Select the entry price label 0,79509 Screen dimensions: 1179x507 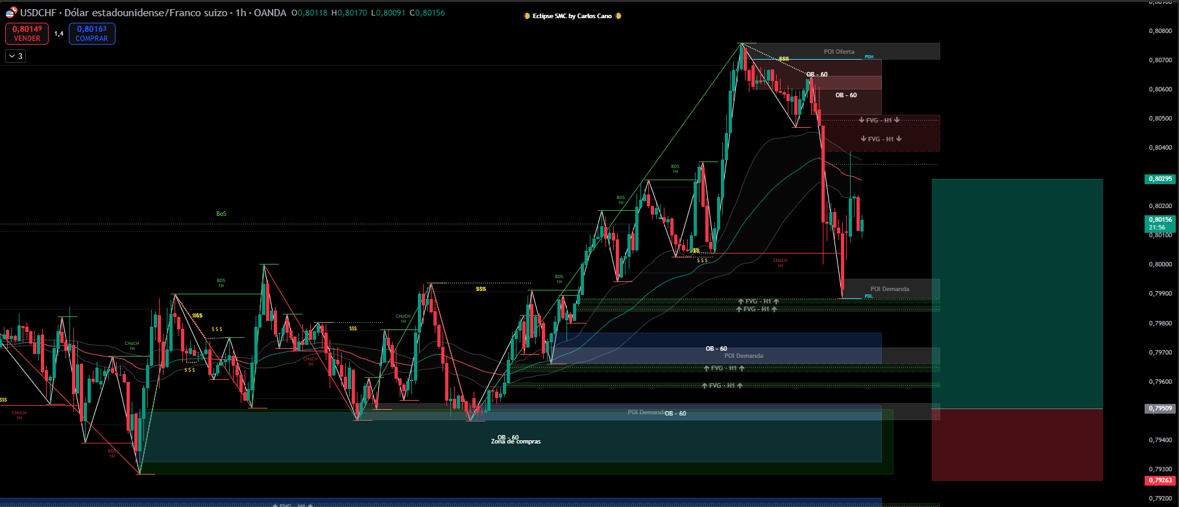point(1160,408)
